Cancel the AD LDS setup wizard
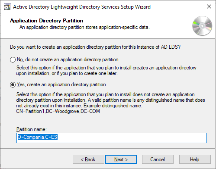The height and width of the screenshot is (169, 216). pyautogui.click(x=158, y=159)
